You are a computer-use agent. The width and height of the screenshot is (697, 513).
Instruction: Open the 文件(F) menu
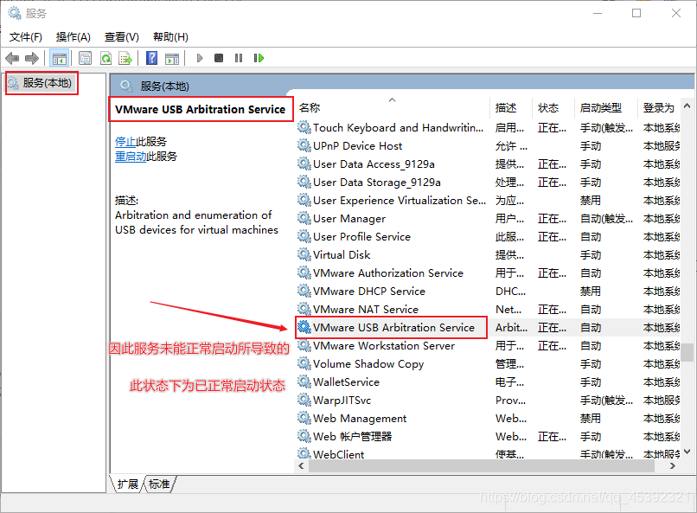pyautogui.click(x=26, y=37)
